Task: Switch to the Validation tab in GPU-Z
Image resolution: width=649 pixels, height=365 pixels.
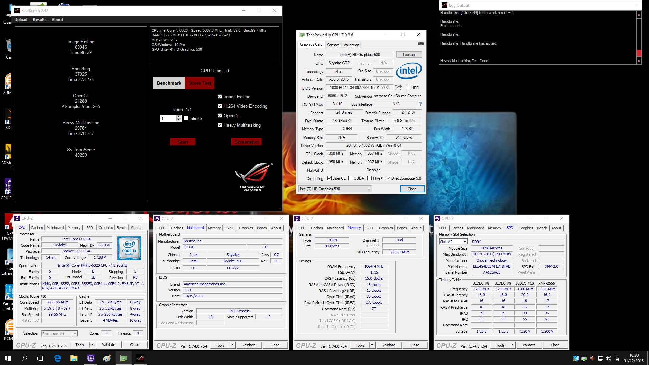Action: click(x=351, y=45)
